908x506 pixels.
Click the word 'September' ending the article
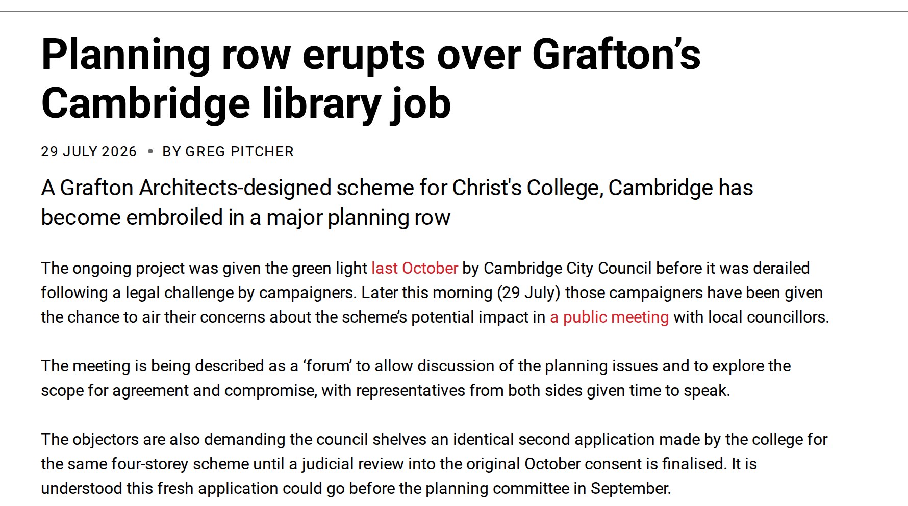point(630,488)
